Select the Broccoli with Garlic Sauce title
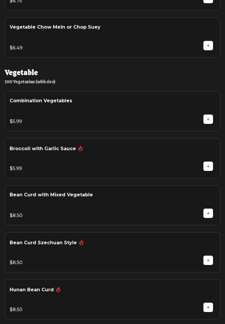Image resolution: width=225 pixels, height=324 pixels. [43, 149]
